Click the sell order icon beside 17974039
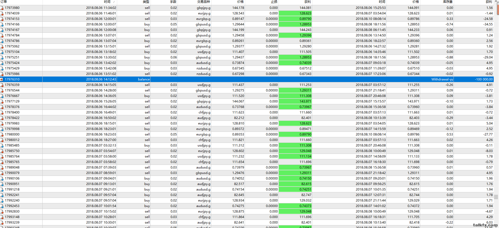Viewport: 499px width, 228px height. (2, 13)
